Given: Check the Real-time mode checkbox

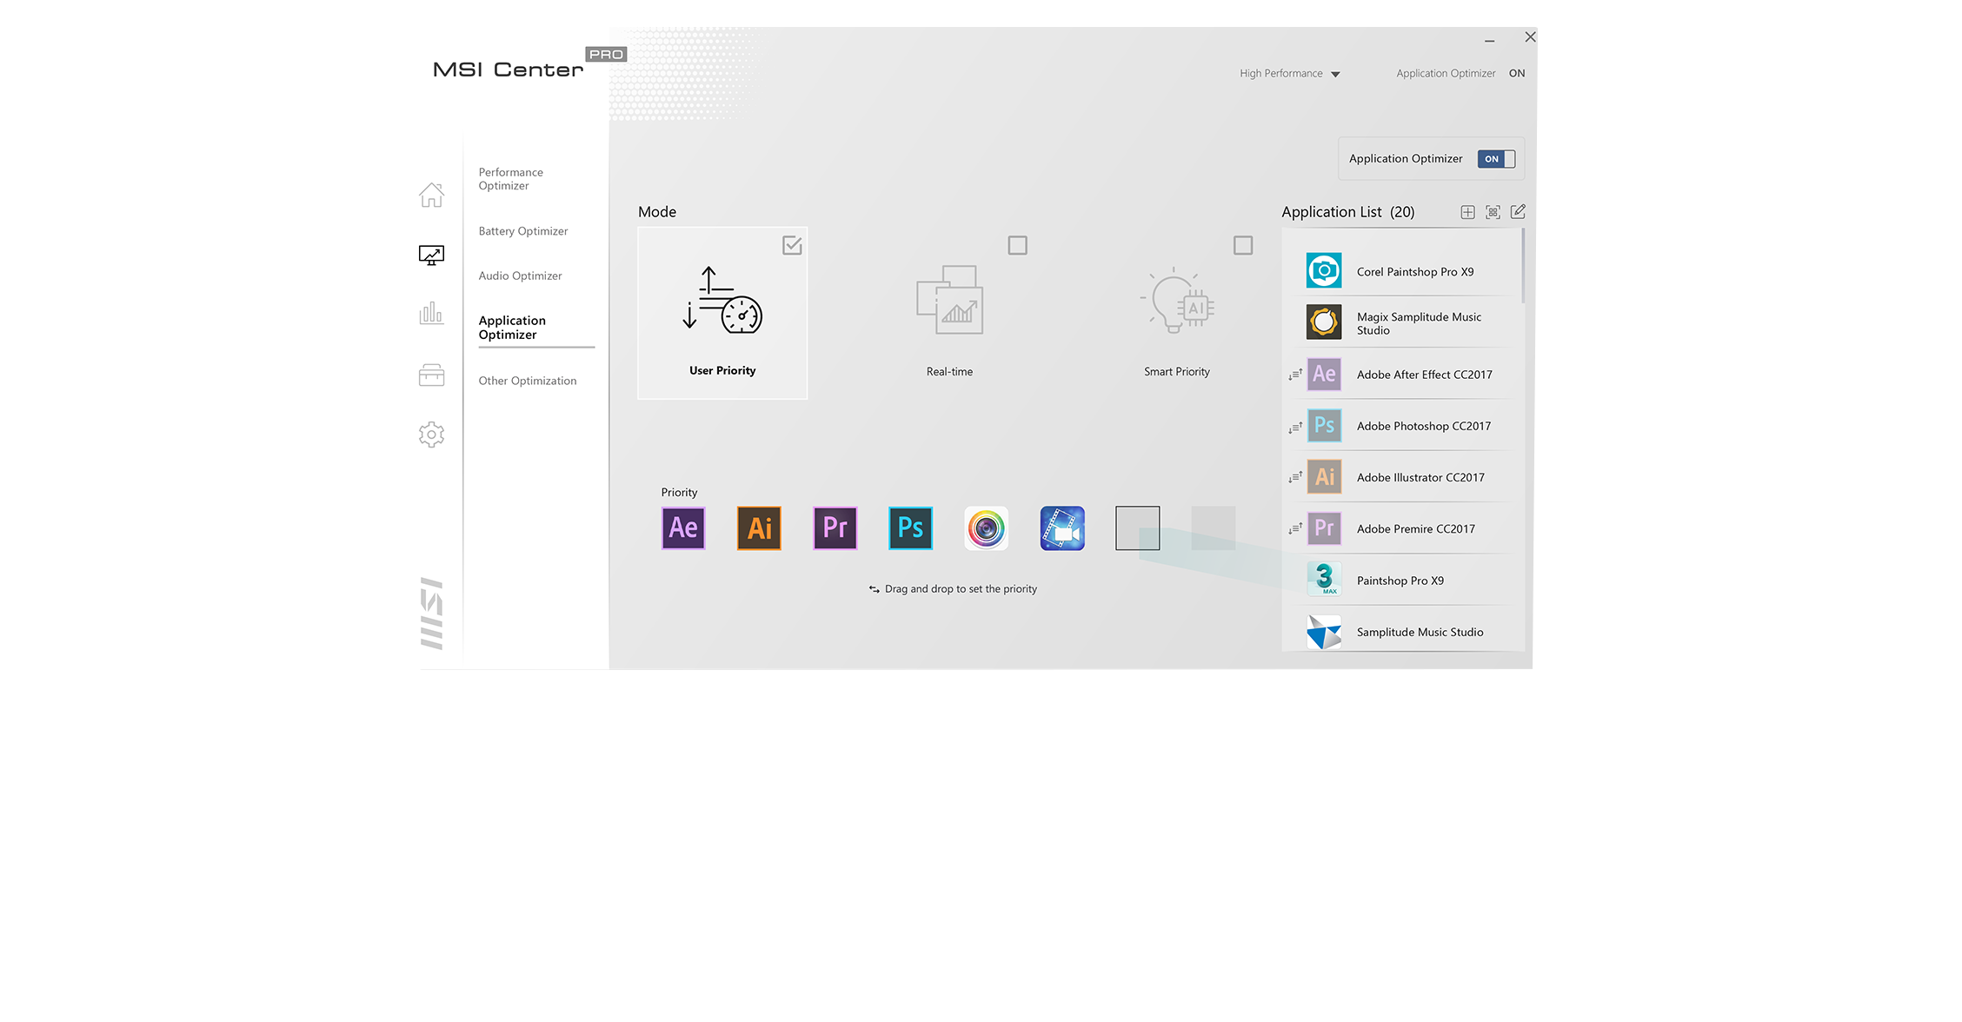Looking at the screenshot, I should 1017,246.
